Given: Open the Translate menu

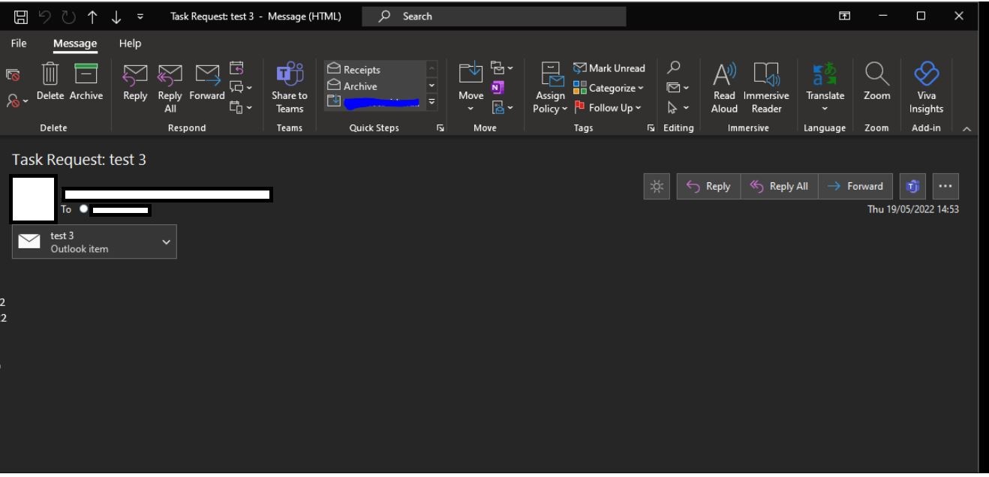Looking at the screenshot, I should (825, 88).
